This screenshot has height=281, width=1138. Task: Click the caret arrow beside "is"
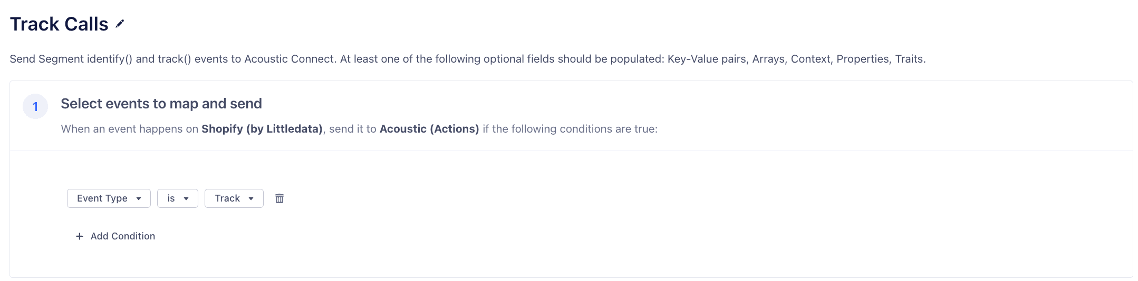click(186, 198)
